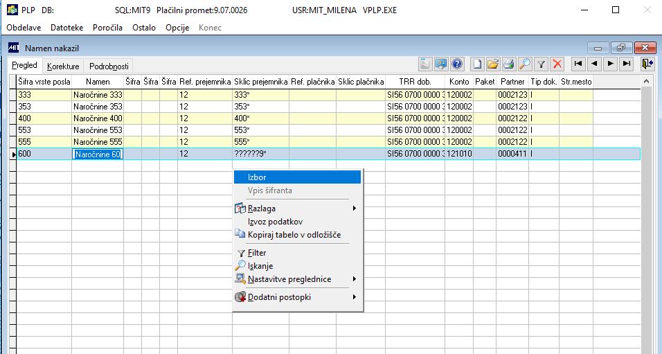Image resolution: width=662 pixels, height=354 pixels.
Task: Switch to the Korekture tab
Action: [x=63, y=67]
